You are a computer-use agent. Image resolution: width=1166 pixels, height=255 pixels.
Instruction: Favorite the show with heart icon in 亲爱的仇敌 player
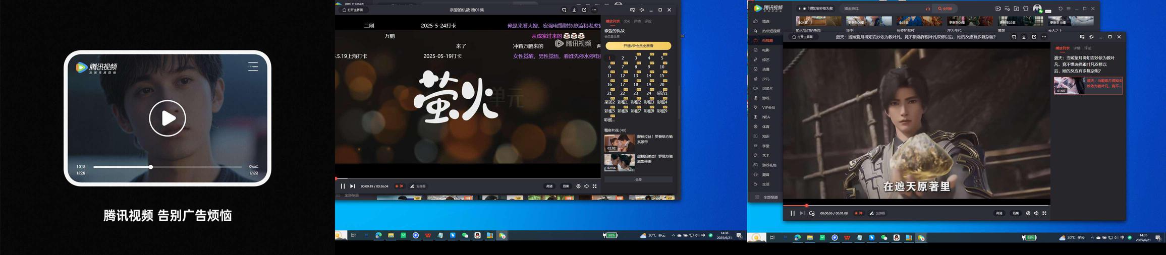(x=564, y=10)
